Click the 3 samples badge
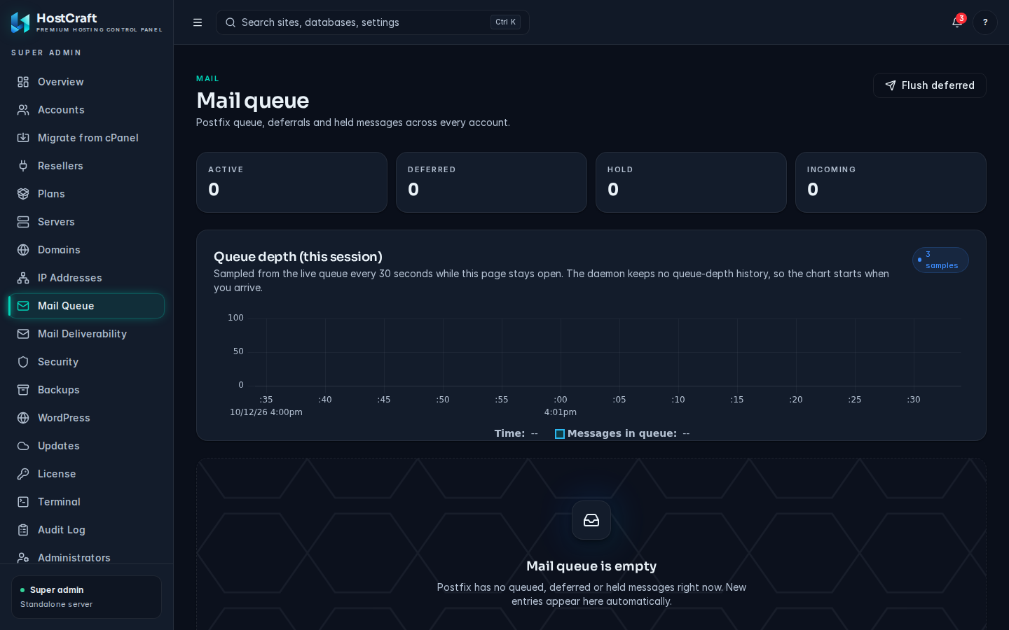The image size is (1009, 630). (940, 260)
